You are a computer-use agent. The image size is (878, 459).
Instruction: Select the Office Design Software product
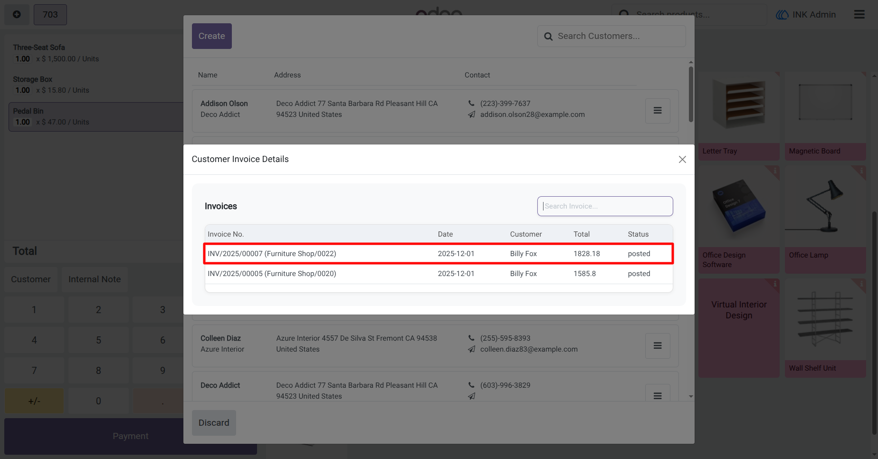tap(739, 219)
